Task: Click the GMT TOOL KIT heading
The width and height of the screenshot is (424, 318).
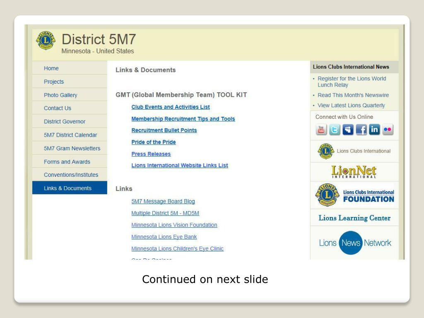Action: click(x=181, y=95)
